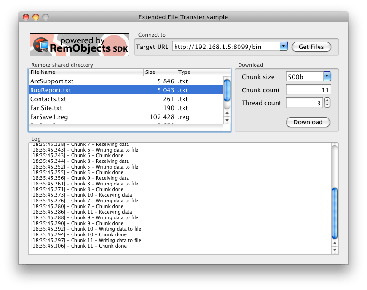Sort by the Type column header
This screenshot has width=367, height=290.
tap(199, 72)
